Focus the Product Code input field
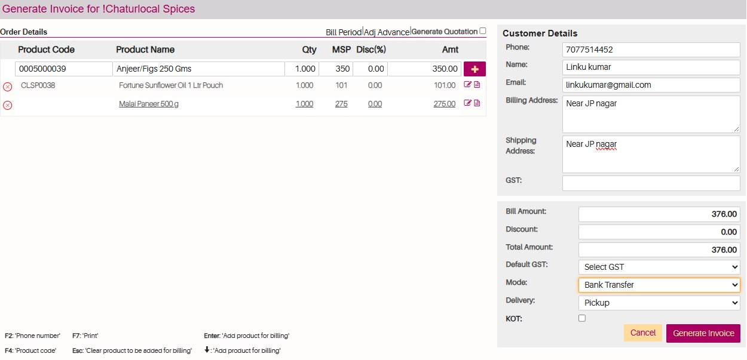The image size is (747, 360). point(64,69)
